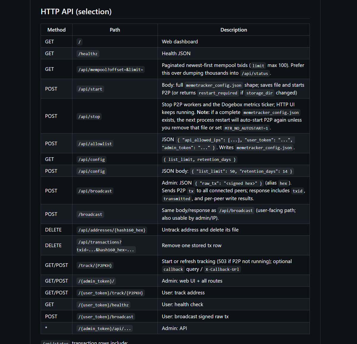Click 'restart_required' inline code
Viewport: 357px width, 344px height.
[x=218, y=93]
